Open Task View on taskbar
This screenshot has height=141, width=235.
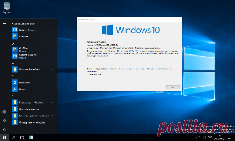pos(22,137)
